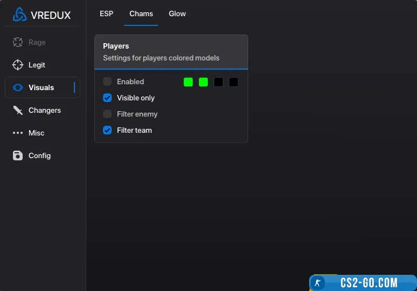Click the Misc three-dots icon
417x291 pixels.
point(18,133)
